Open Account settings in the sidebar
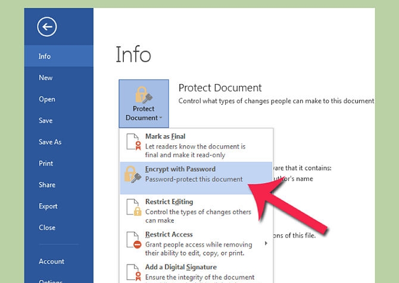This screenshot has height=283, width=399. (51, 261)
